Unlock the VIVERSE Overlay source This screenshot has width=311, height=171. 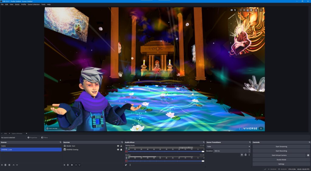tap(121, 149)
